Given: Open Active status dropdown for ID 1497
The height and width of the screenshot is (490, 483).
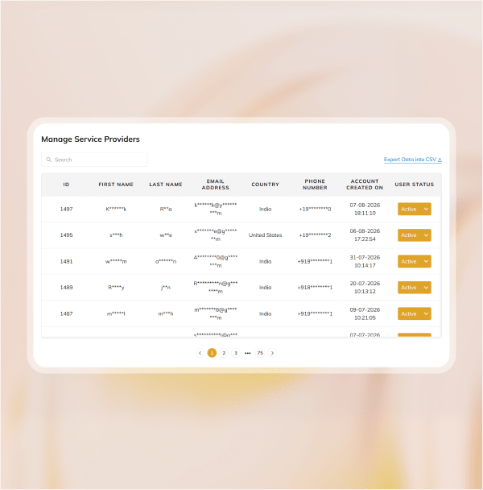Looking at the screenshot, I should click(415, 209).
